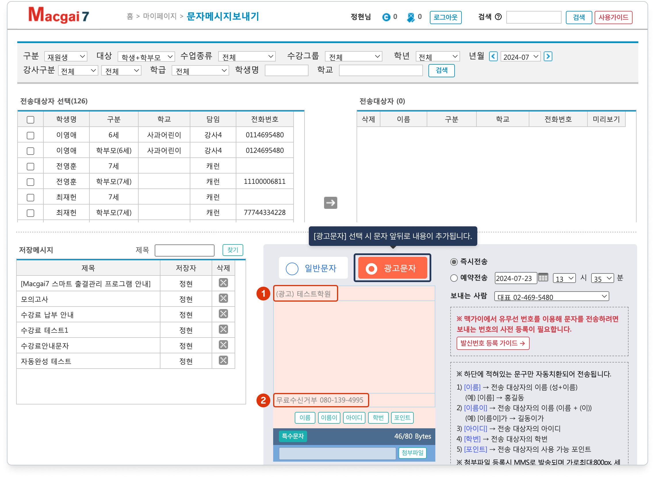This screenshot has width=655, height=478.
Task: Choose the 일반문자 message type
Action: (313, 268)
